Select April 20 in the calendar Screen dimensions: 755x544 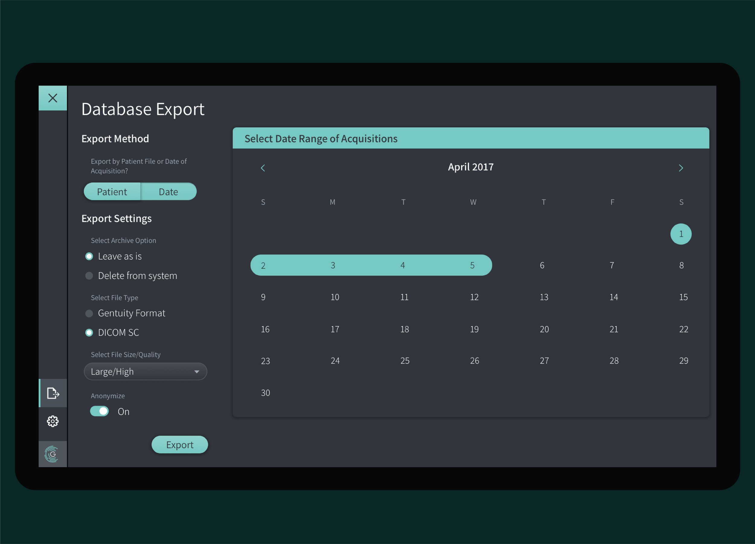click(x=544, y=329)
